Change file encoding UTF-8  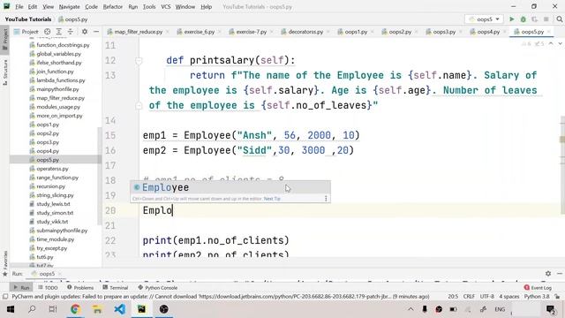click(486, 297)
